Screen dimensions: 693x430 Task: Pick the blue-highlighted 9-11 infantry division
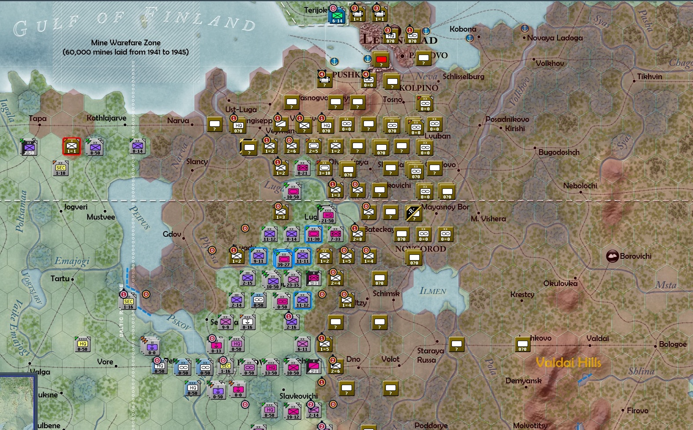[258, 256]
